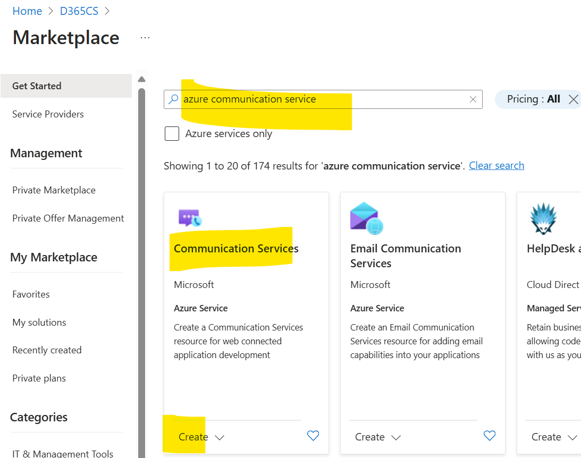Expand Create chevron on Email Communication Services
This screenshot has height=458, width=581.
pyautogui.click(x=396, y=438)
